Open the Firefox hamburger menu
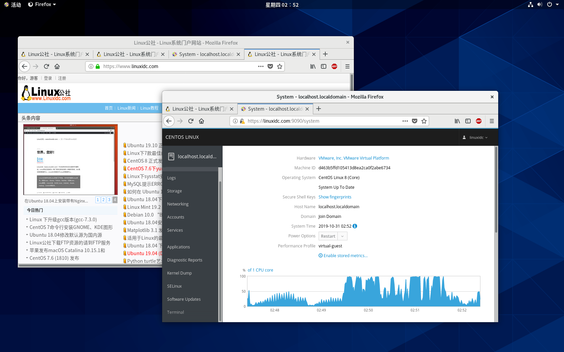Image resolution: width=564 pixels, height=352 pixels. coord(491,121)
